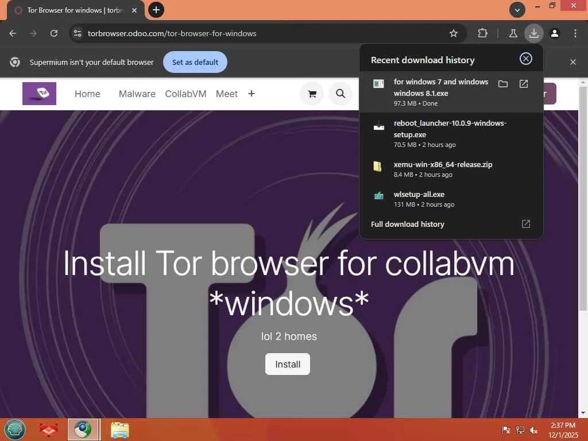
Task: View site information icon in address bar
Action: click(78, 33)
